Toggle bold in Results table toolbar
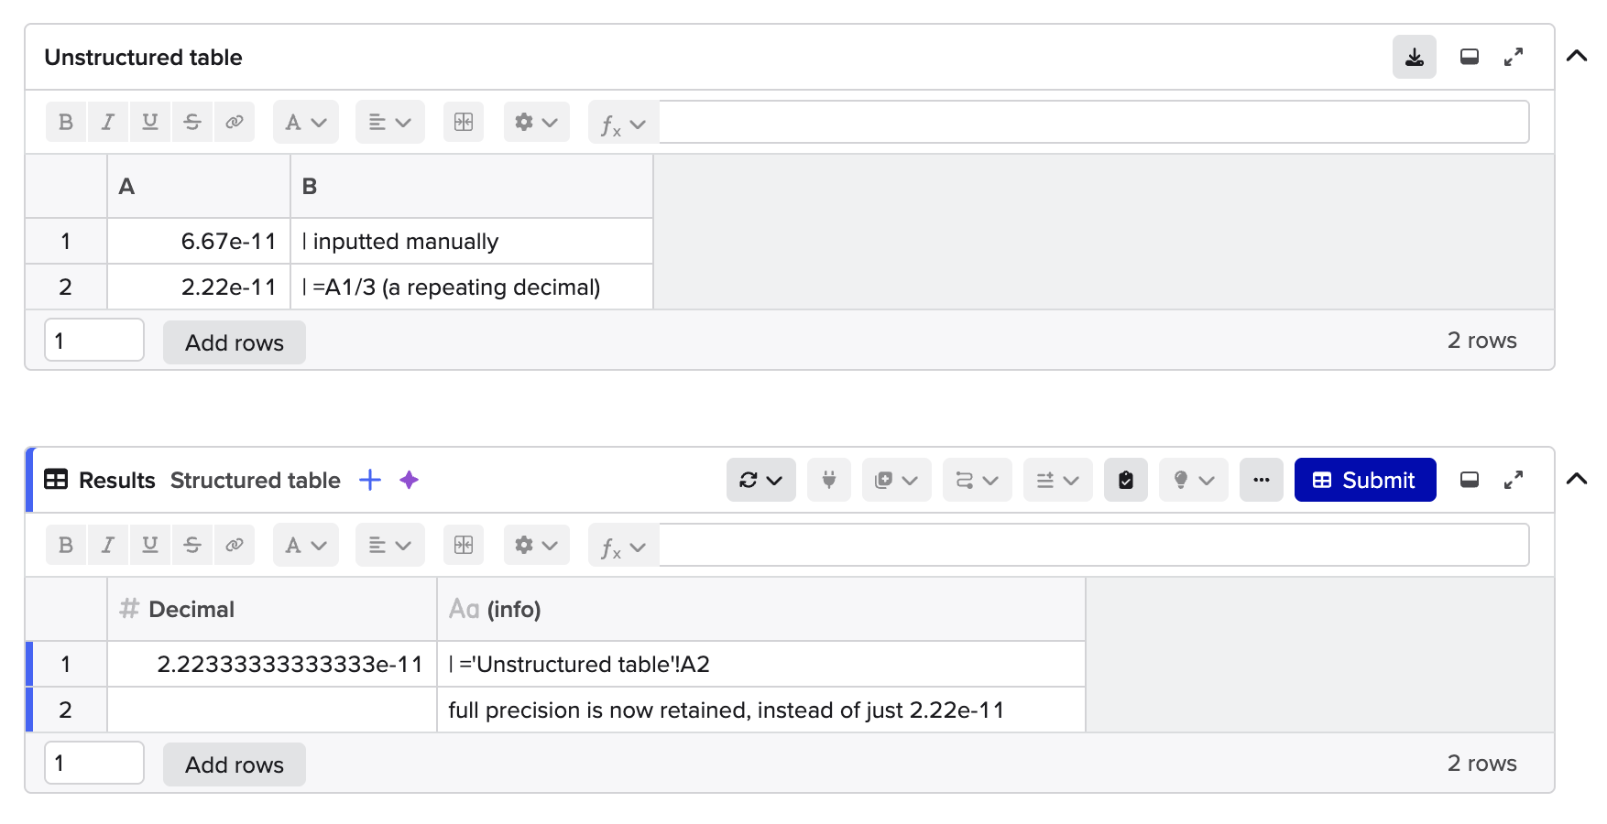Viewport: 1607px width, 824px height. (x=66, y=545)
